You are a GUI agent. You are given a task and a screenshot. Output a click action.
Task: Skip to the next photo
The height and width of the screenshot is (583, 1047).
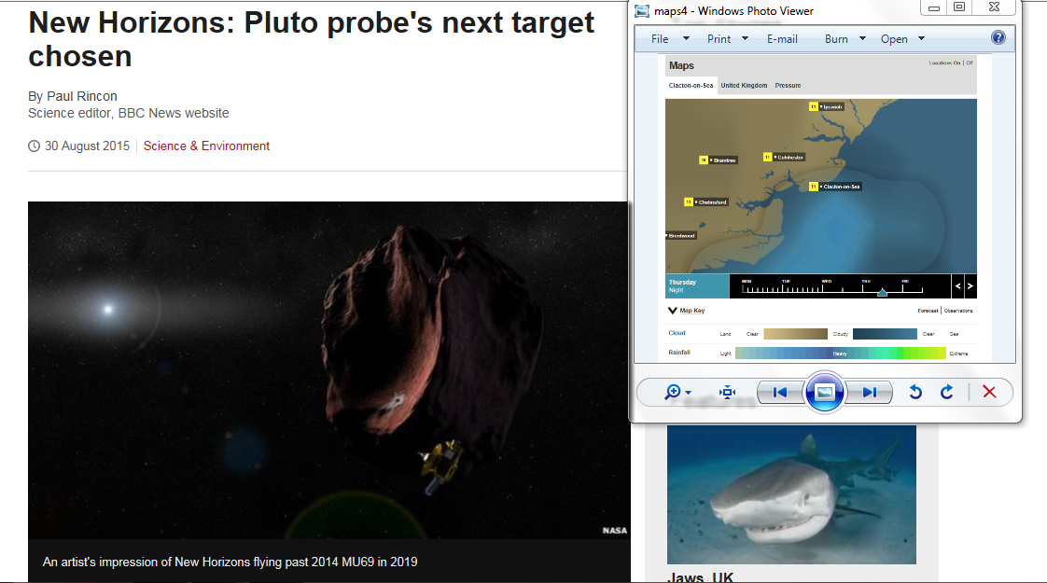[870, 393]
